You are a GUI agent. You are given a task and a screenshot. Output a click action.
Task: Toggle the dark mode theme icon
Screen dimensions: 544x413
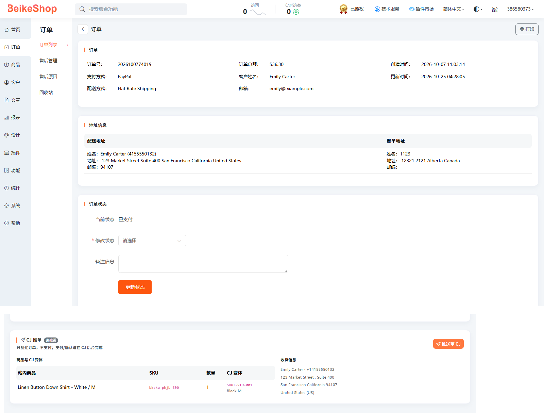click(478, 9)
